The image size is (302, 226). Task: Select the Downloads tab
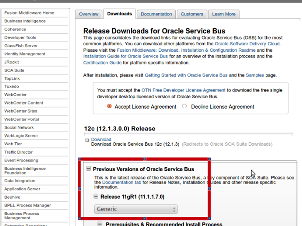pos(120,14)
